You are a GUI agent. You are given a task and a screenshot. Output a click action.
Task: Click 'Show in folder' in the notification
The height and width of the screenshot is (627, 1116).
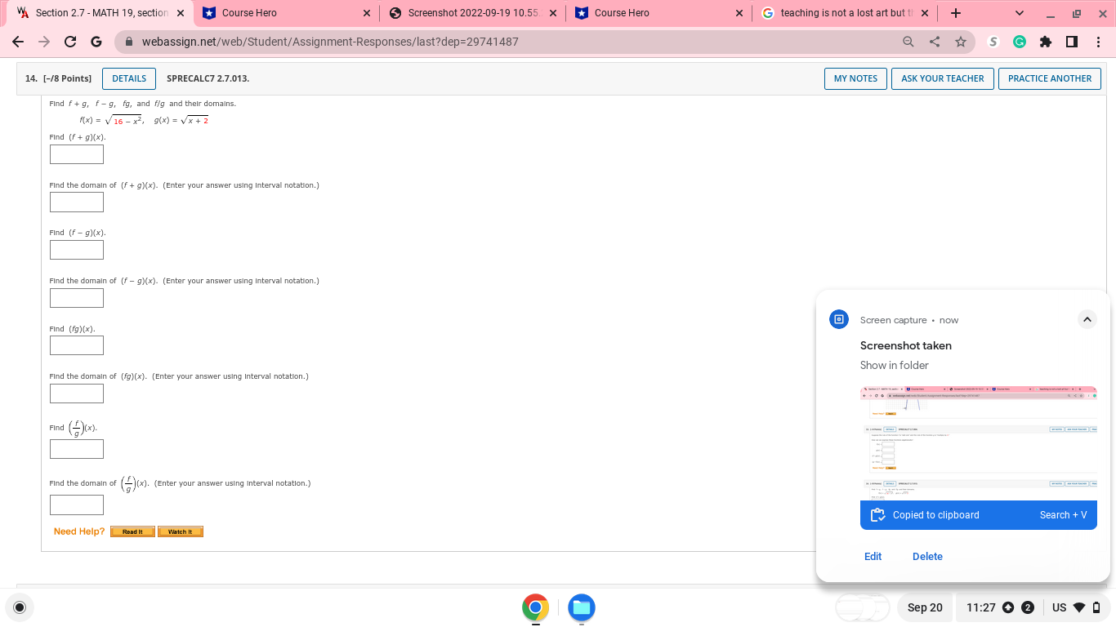(894, 365)
